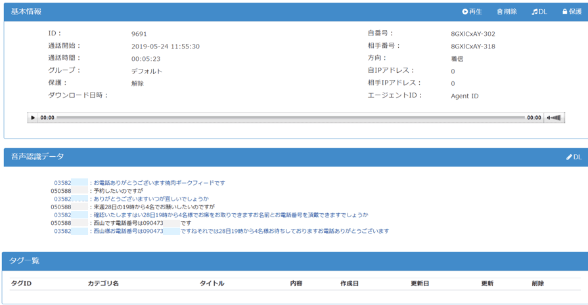Click line starting with 確認いたします
The height and width of the screenshot is (305, 588).
point(230,214)
